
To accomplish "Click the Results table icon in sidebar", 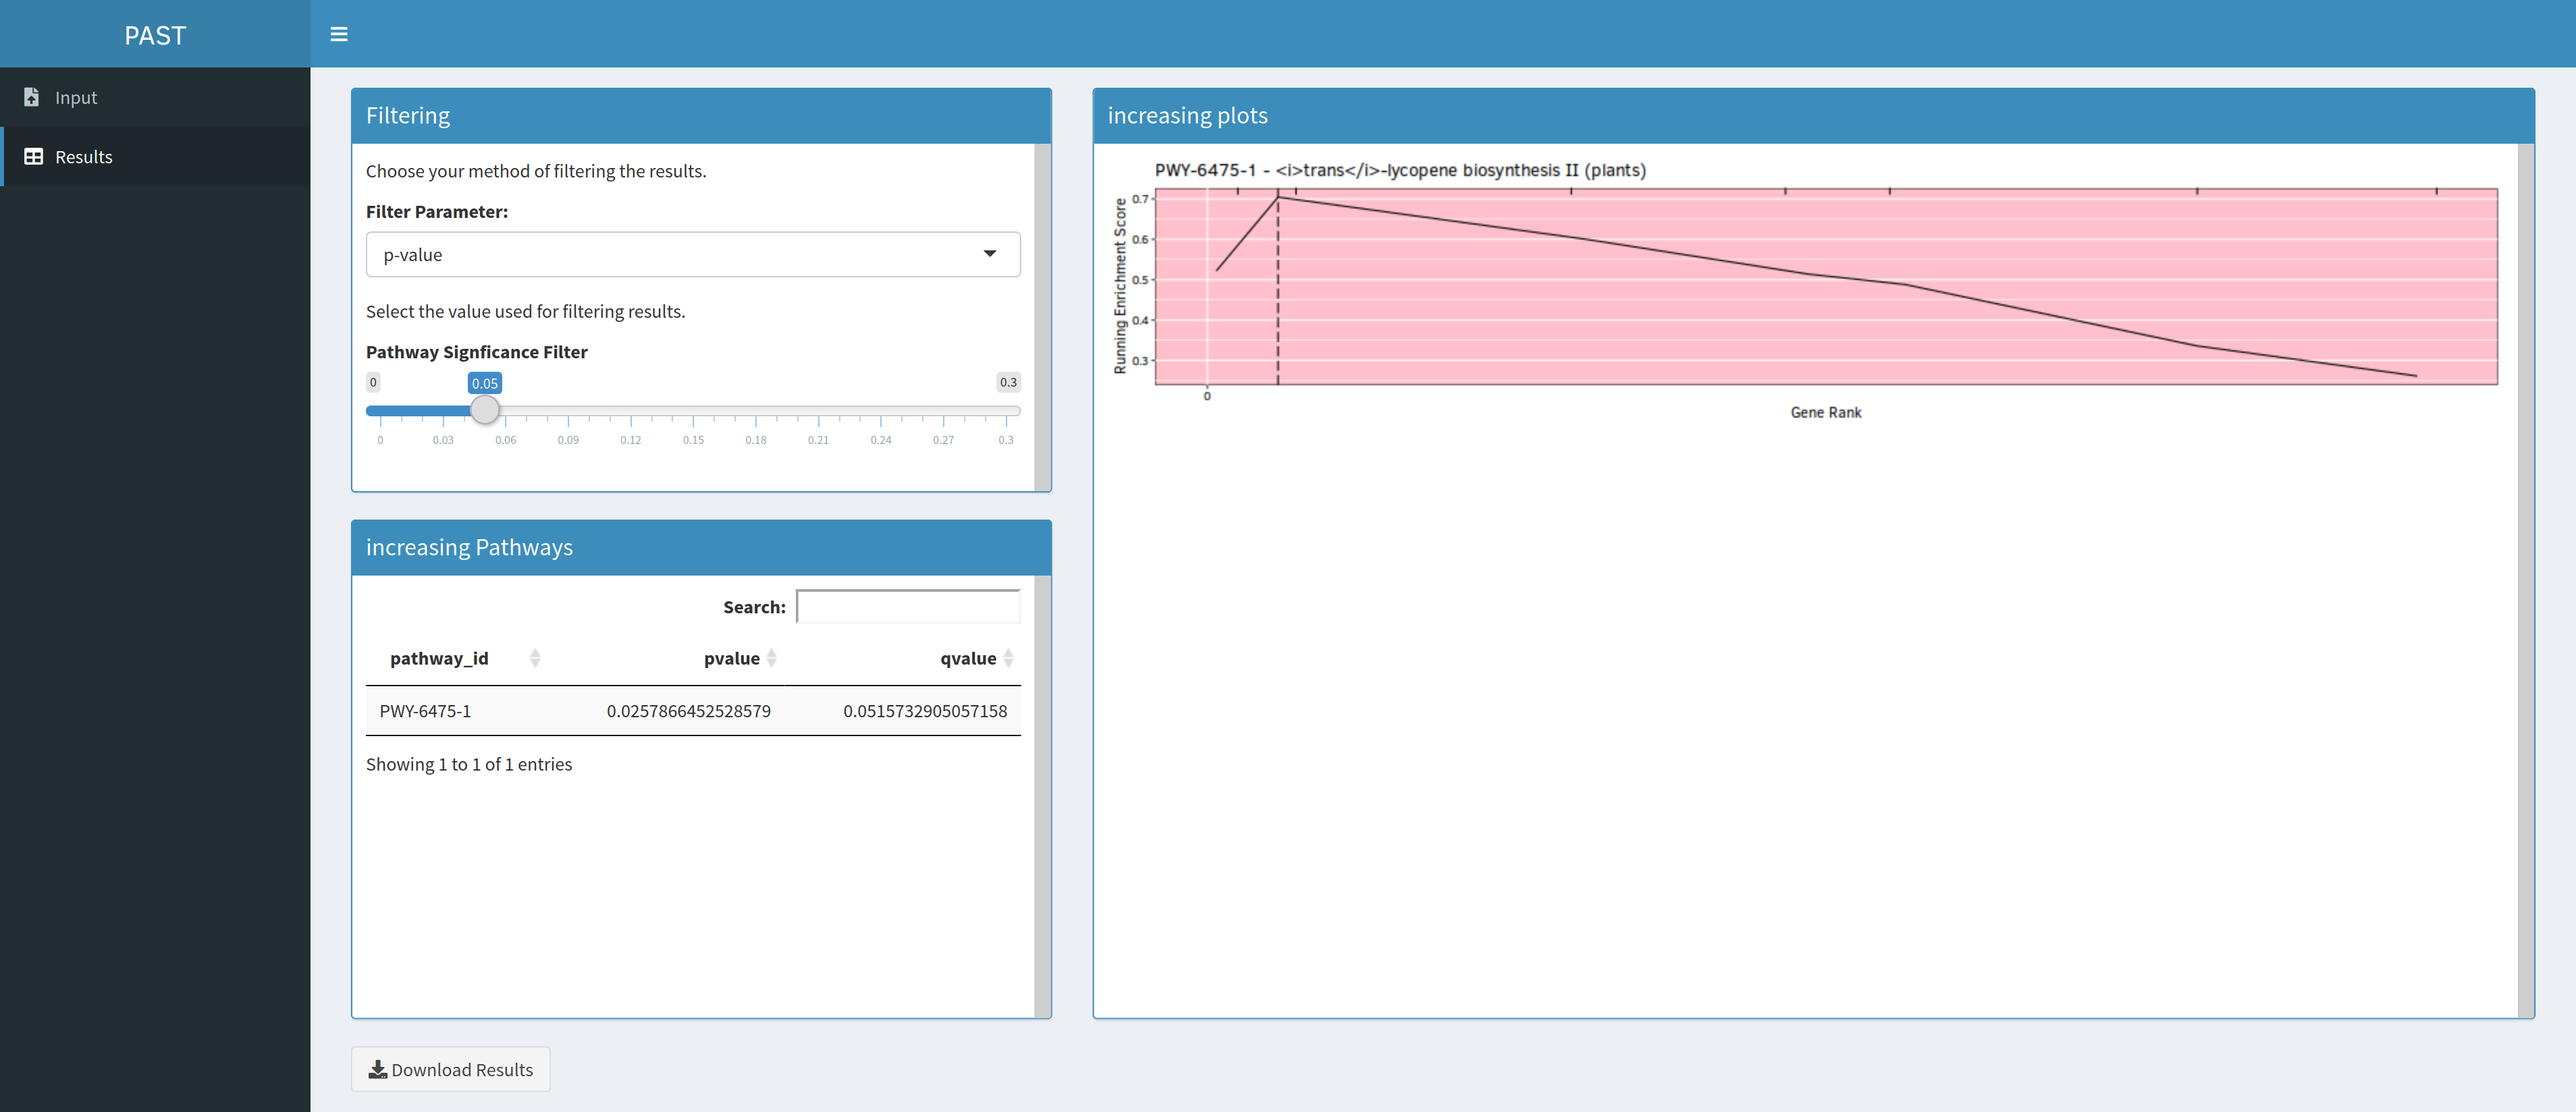I will point(33,157).
